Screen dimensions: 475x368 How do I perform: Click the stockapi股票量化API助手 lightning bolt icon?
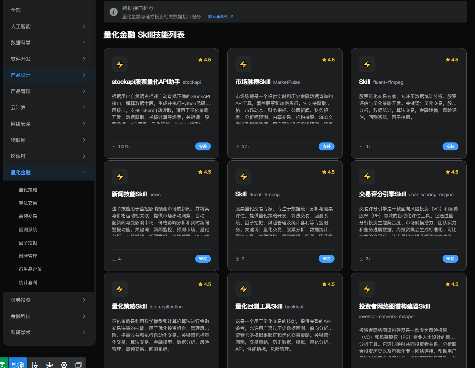120,64
